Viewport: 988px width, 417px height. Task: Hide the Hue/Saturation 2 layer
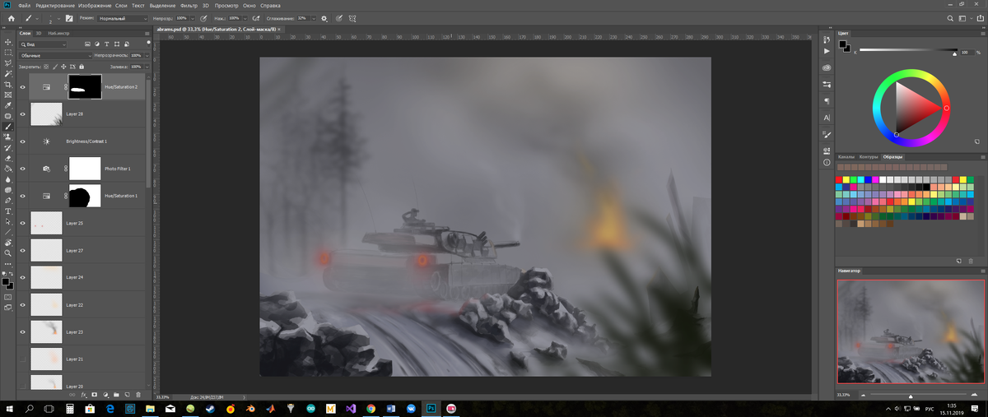click(22, 86)
